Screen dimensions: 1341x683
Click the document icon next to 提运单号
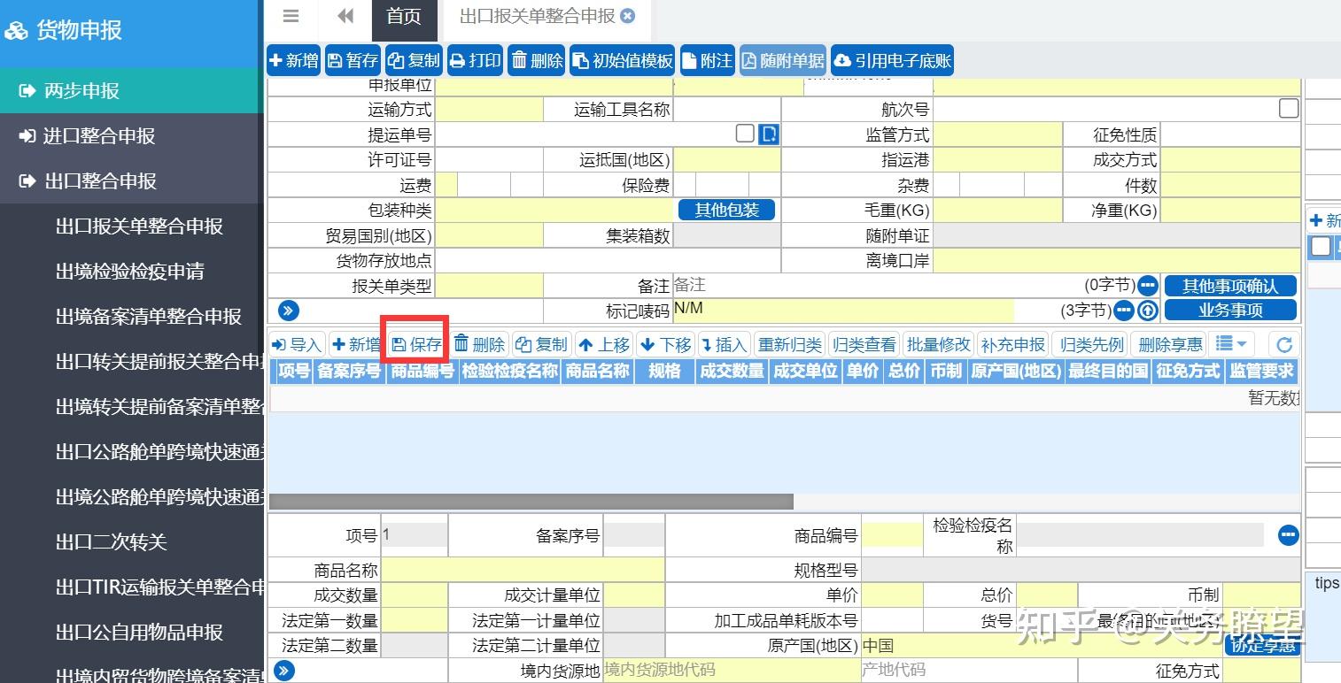click(767, 133)
